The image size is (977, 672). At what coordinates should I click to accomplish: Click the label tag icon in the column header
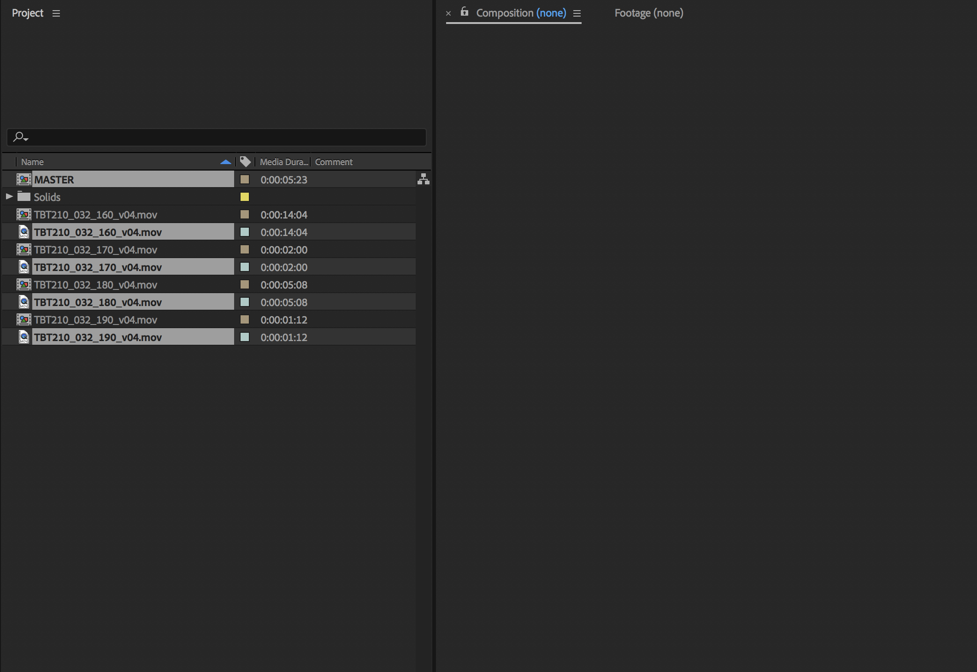click(245, 161)
